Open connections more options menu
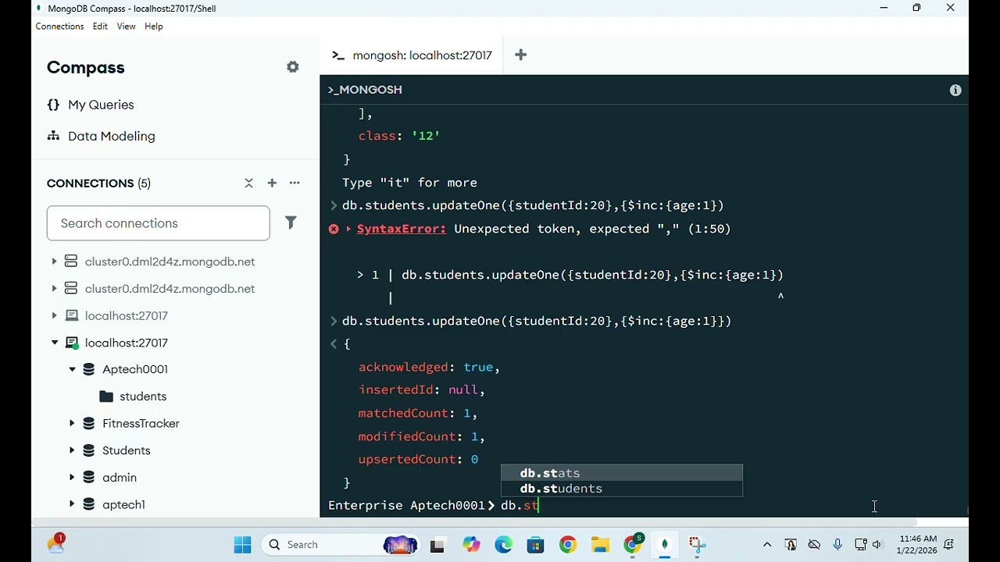The image size is (1000, 562). (x=295, y=183)
